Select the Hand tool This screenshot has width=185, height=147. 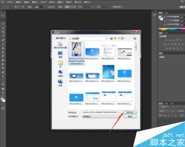(3, 89)
